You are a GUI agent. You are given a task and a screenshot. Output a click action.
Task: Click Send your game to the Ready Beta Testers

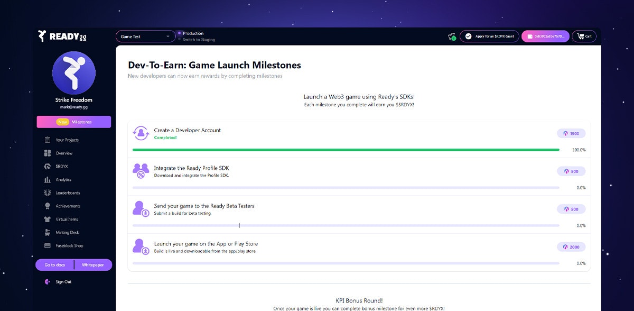point(204,206)
